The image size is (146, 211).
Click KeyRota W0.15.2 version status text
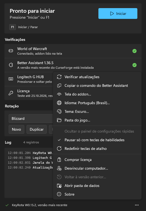click(x=39, y=205)
